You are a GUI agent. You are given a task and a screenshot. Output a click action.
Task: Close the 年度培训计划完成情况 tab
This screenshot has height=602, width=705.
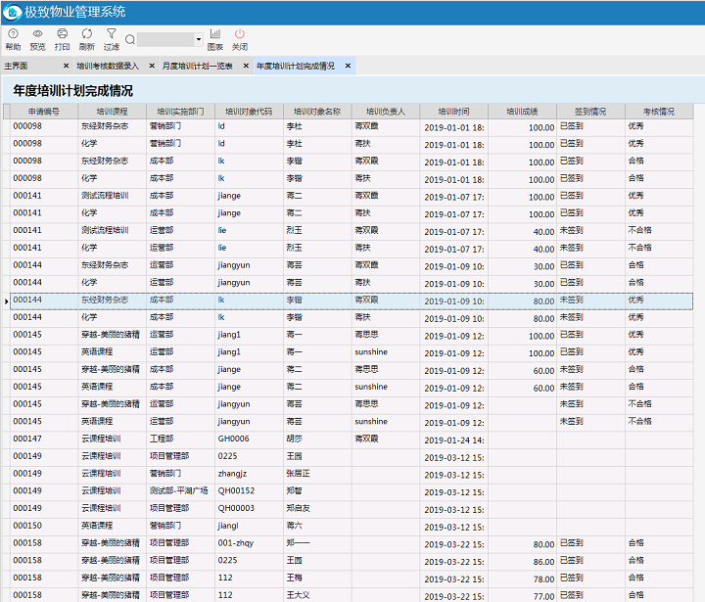(x=348, y=67)
